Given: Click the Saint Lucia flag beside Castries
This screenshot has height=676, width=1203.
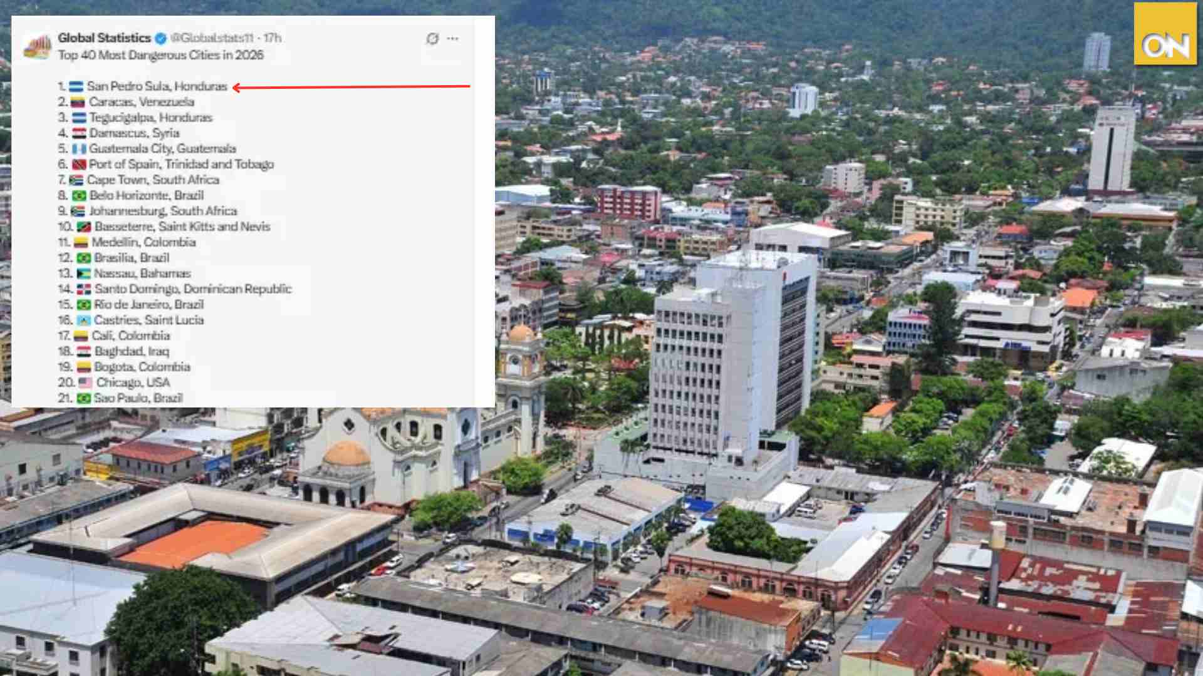Looking at the screenshot, I should [84, 321].
